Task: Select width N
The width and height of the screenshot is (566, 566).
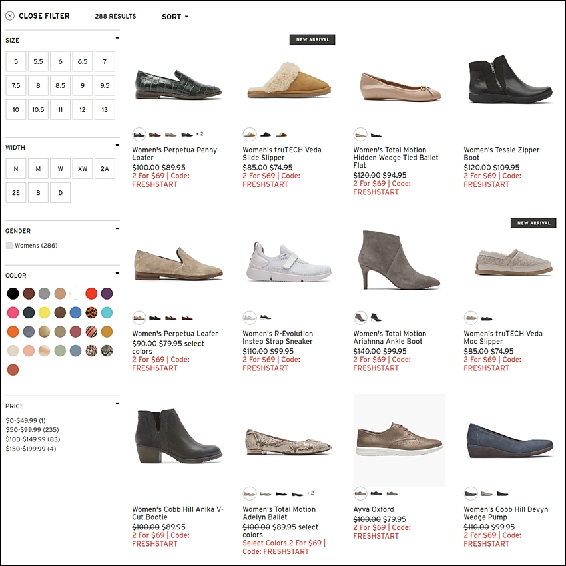Action: click(16, 168)
